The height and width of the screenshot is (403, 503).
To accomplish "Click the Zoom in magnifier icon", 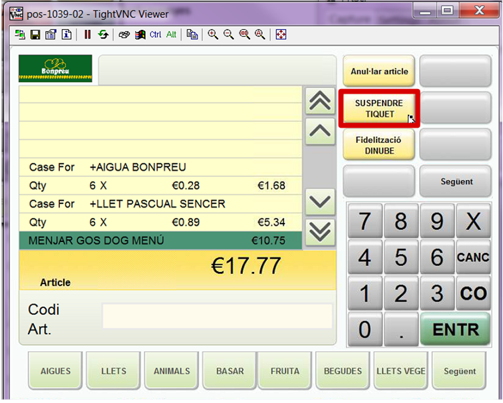I will click(213, 35).
